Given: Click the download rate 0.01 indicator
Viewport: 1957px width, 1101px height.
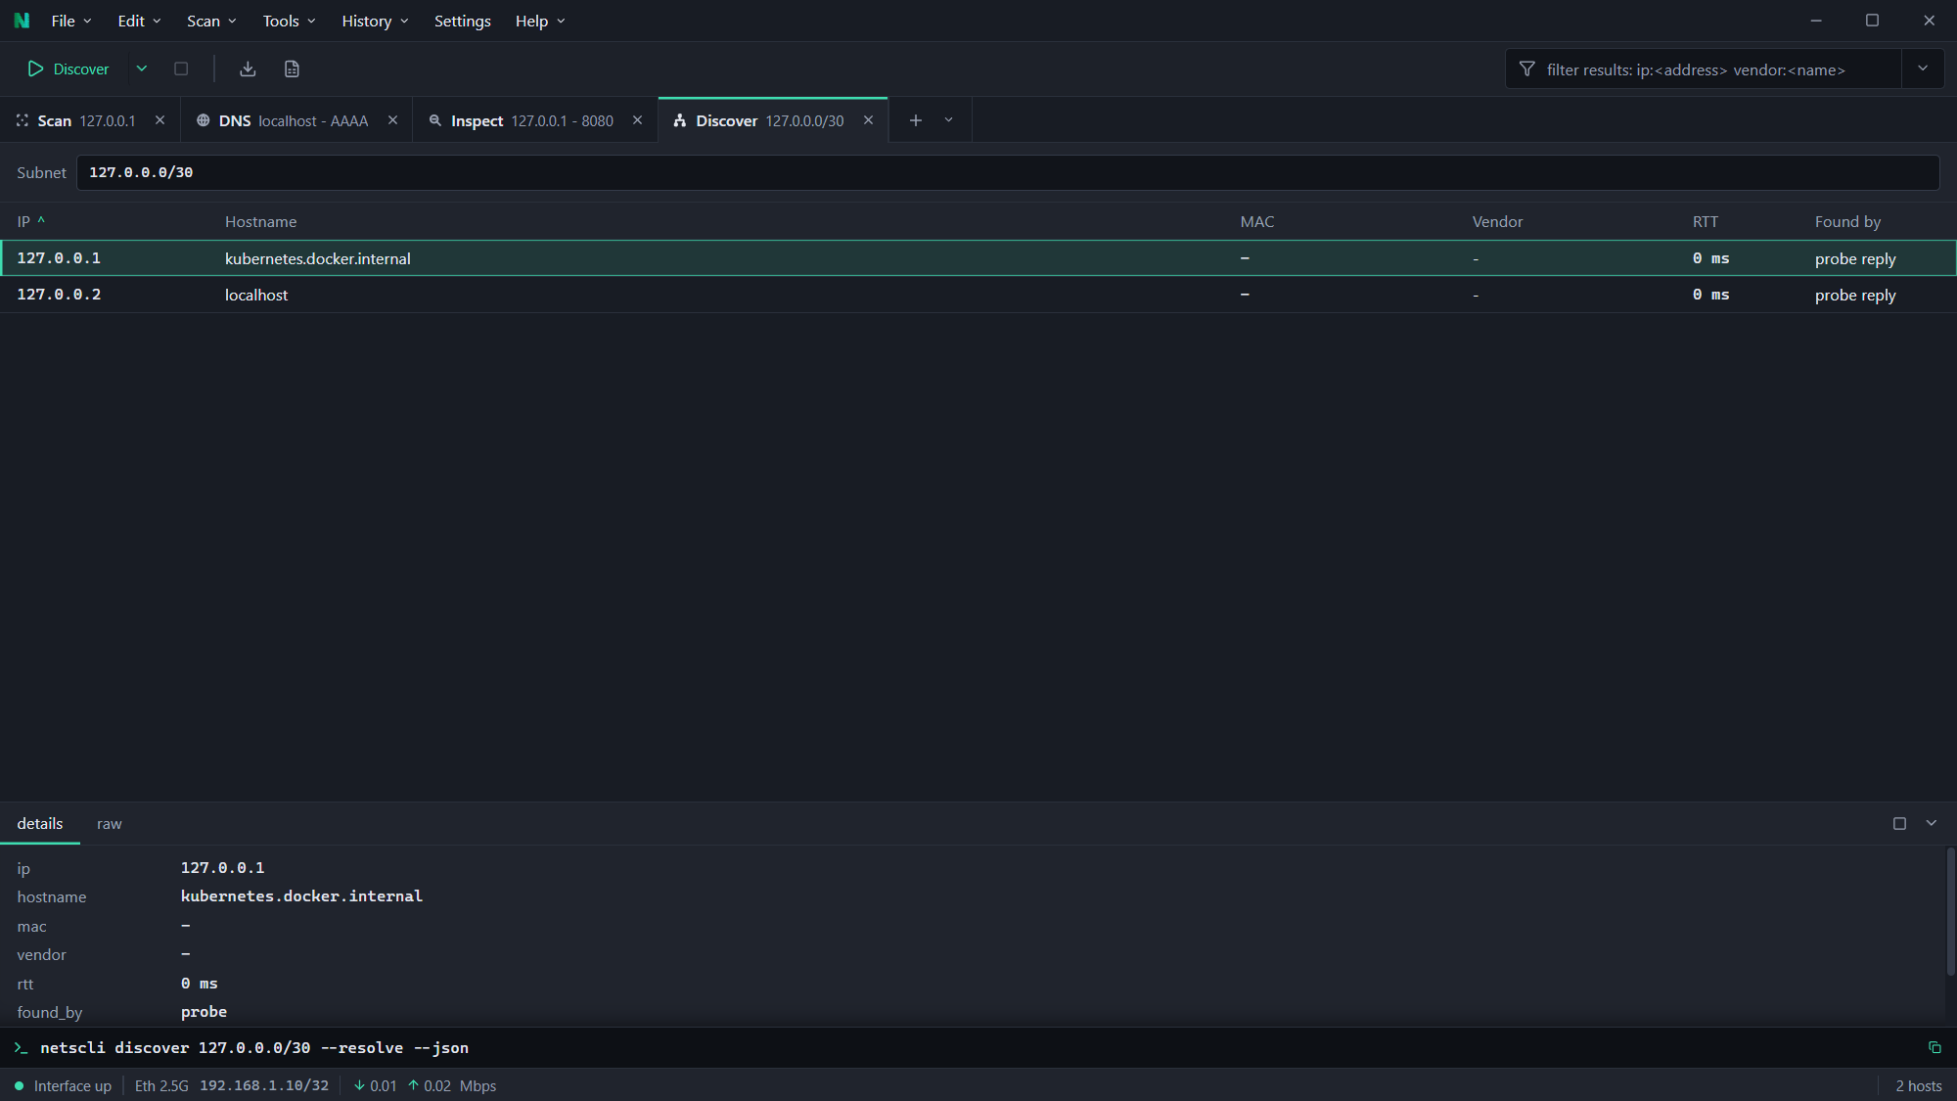Looking at the screenshot, I should [375, 1085].
